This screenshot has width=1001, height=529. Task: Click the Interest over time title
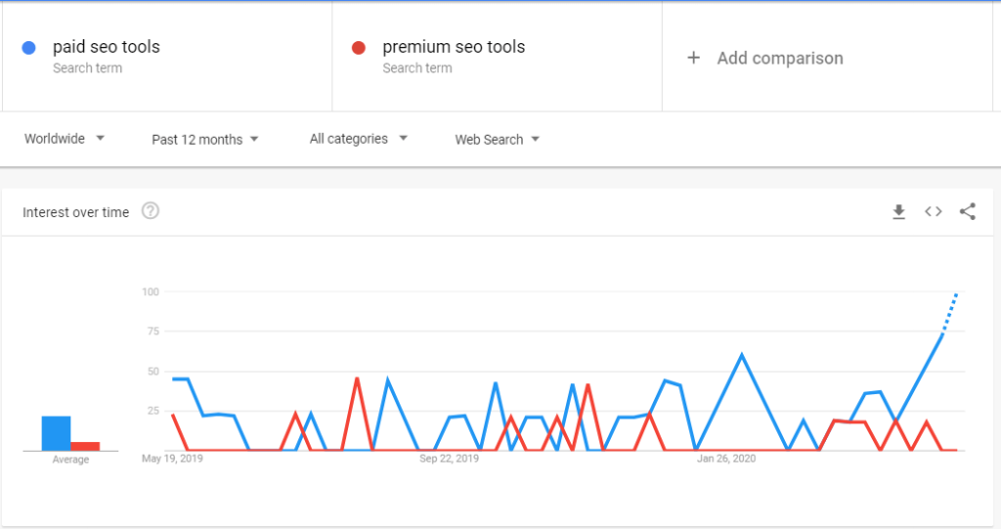coord(75,212)
